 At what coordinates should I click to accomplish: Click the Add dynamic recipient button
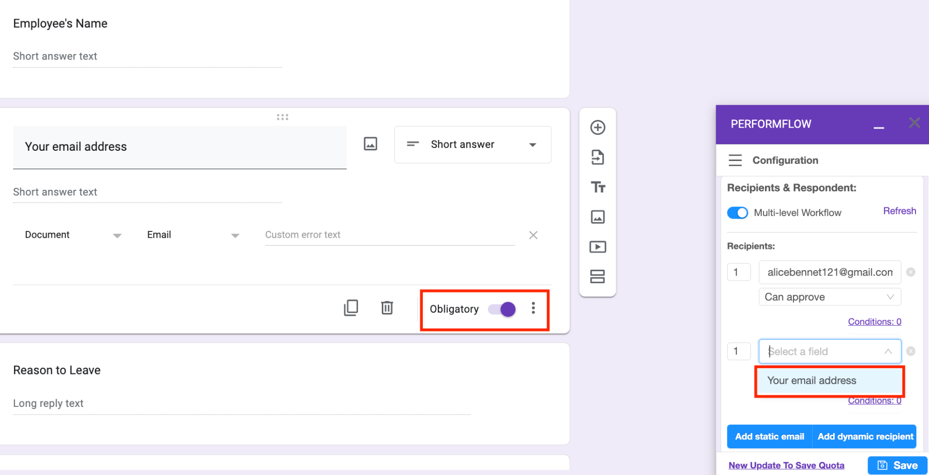pyautogui.click(x=864, y=436)
